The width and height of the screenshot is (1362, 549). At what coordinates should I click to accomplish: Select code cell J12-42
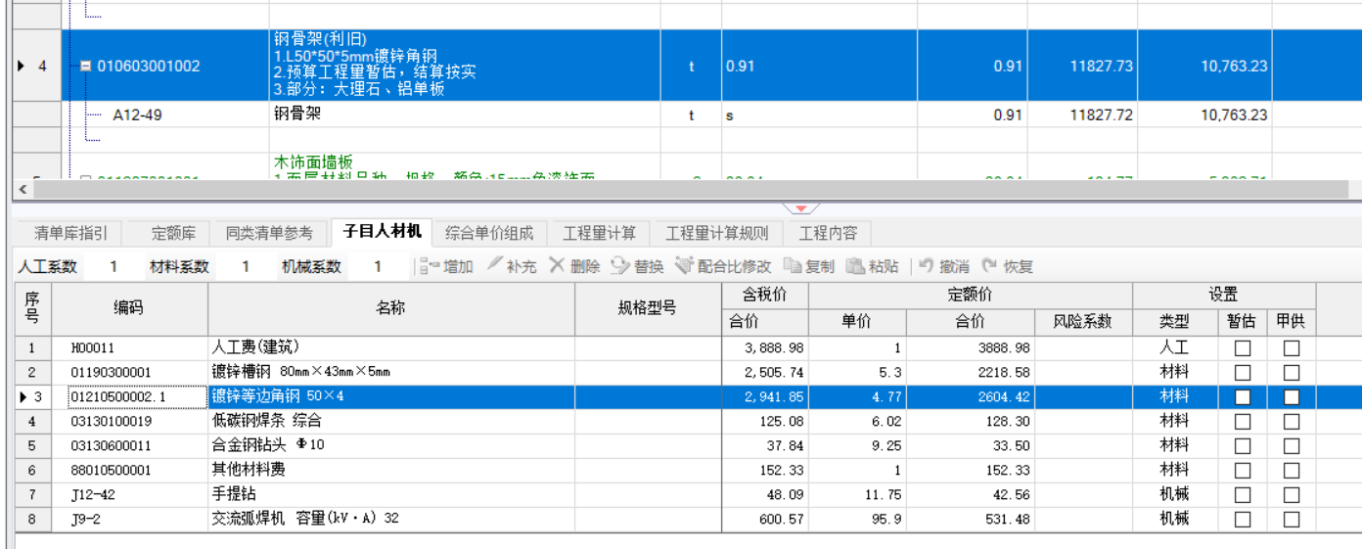click(129, 495)
